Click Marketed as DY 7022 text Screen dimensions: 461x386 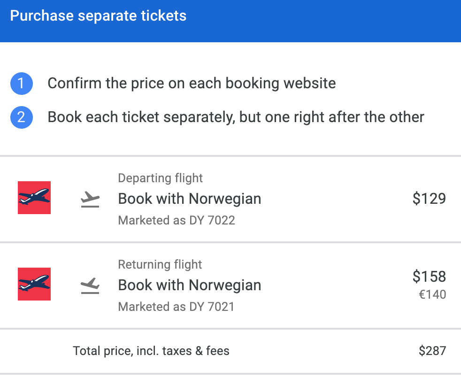[x=177, y=220]
